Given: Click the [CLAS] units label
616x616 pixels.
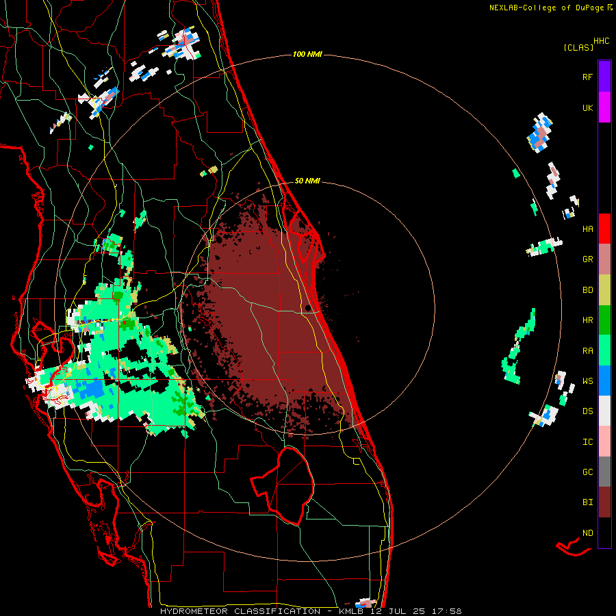Looking at the screenshot, I should pos(578,47).
